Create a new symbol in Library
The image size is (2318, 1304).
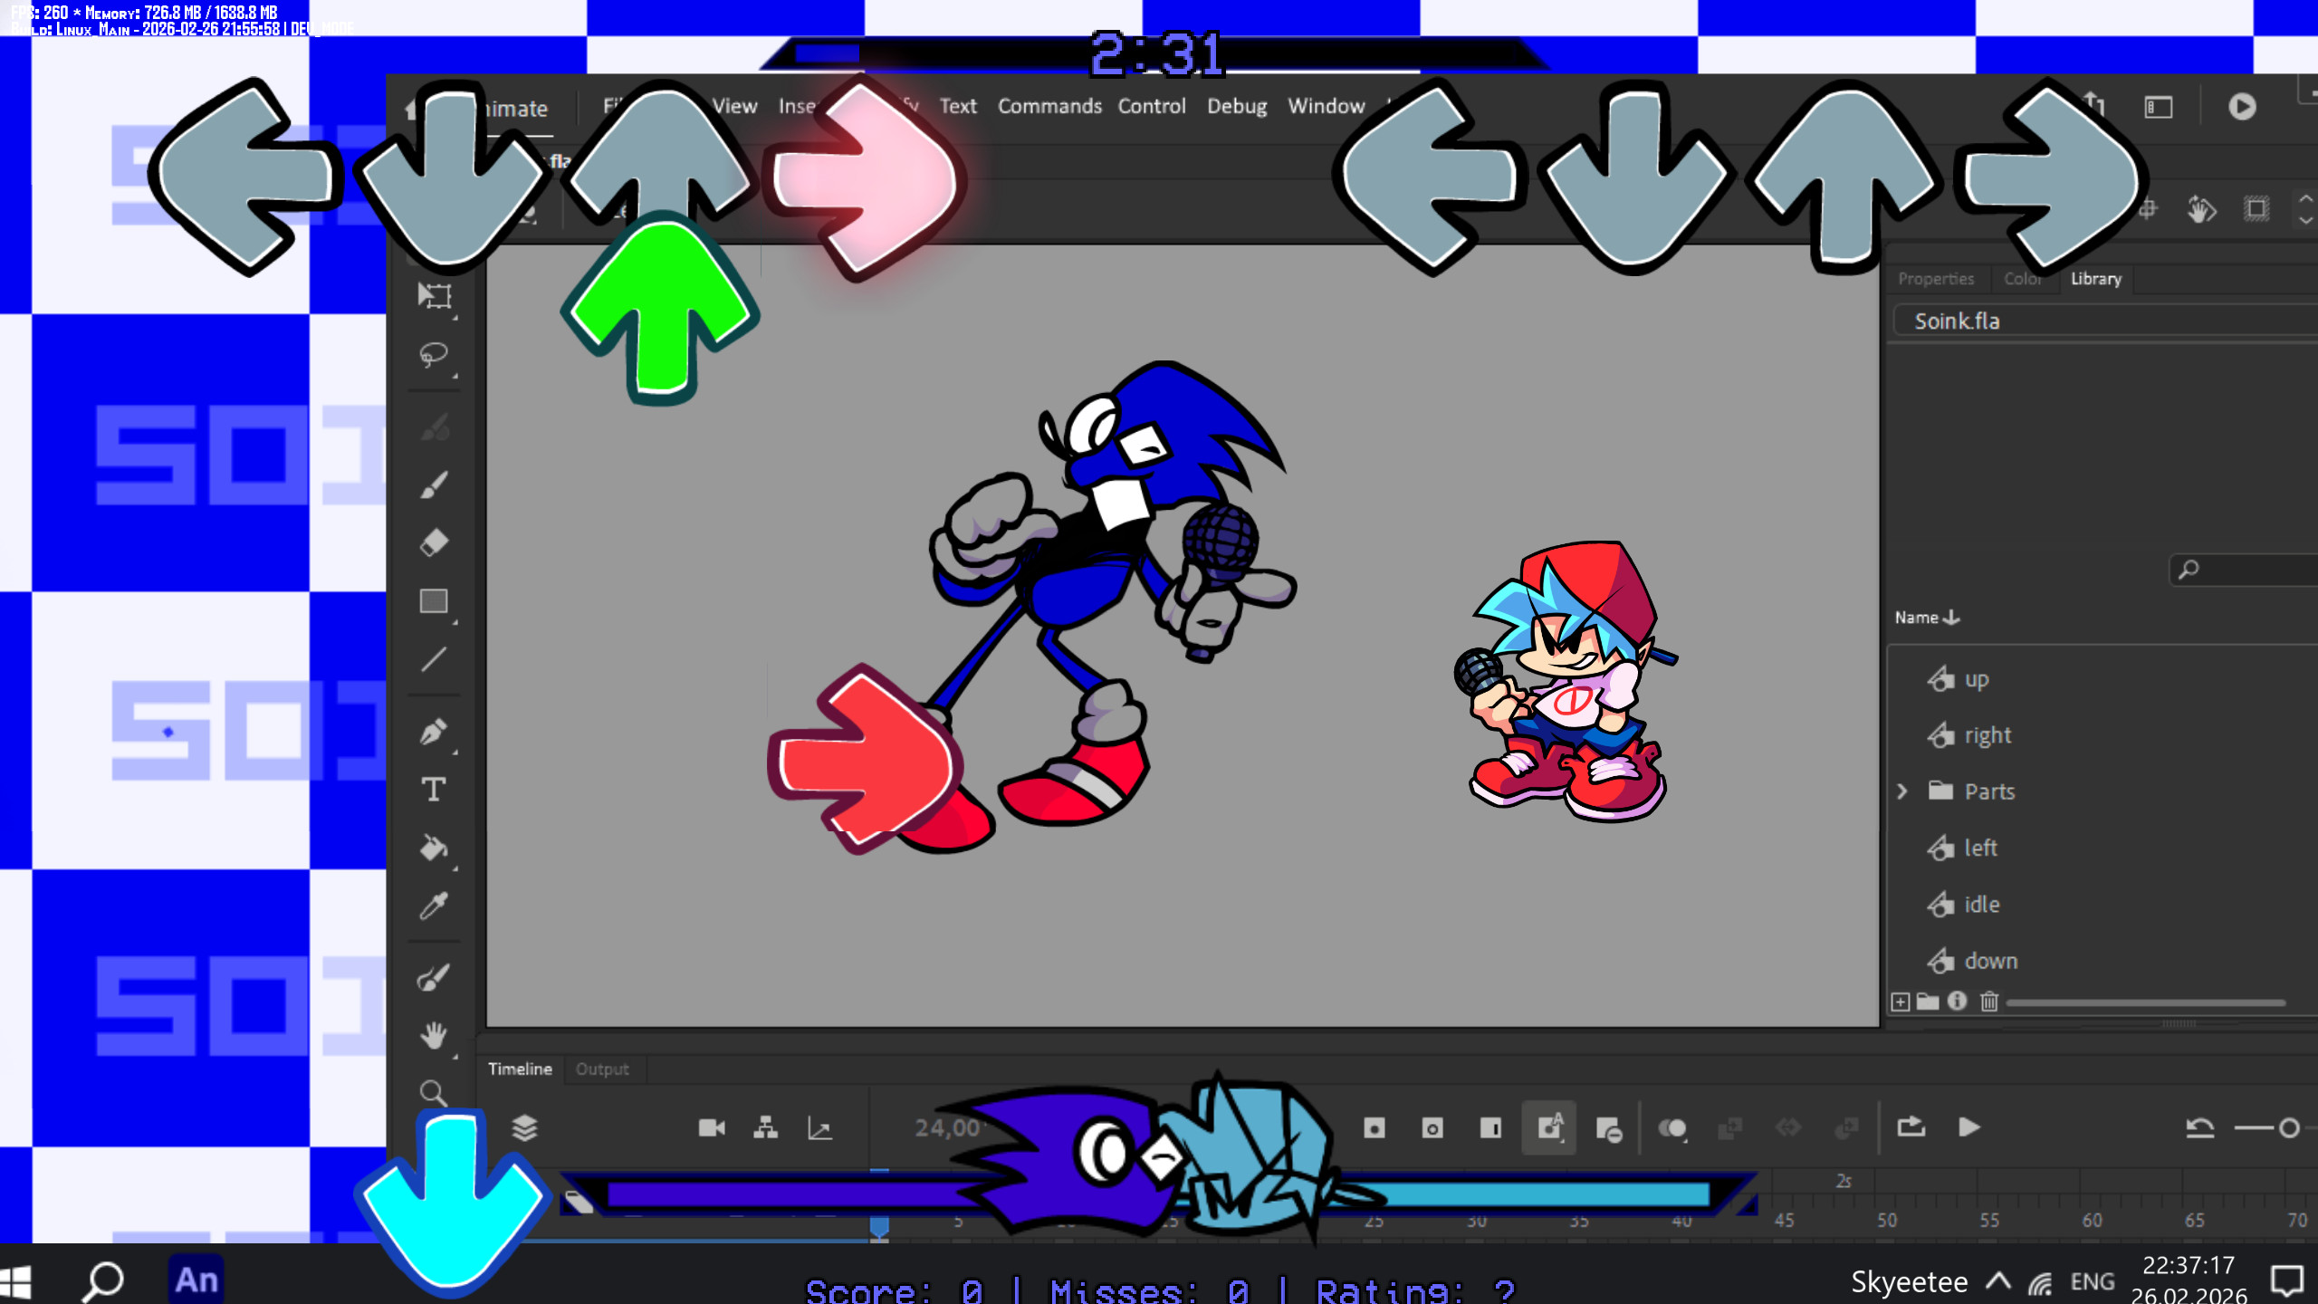1901,1002
